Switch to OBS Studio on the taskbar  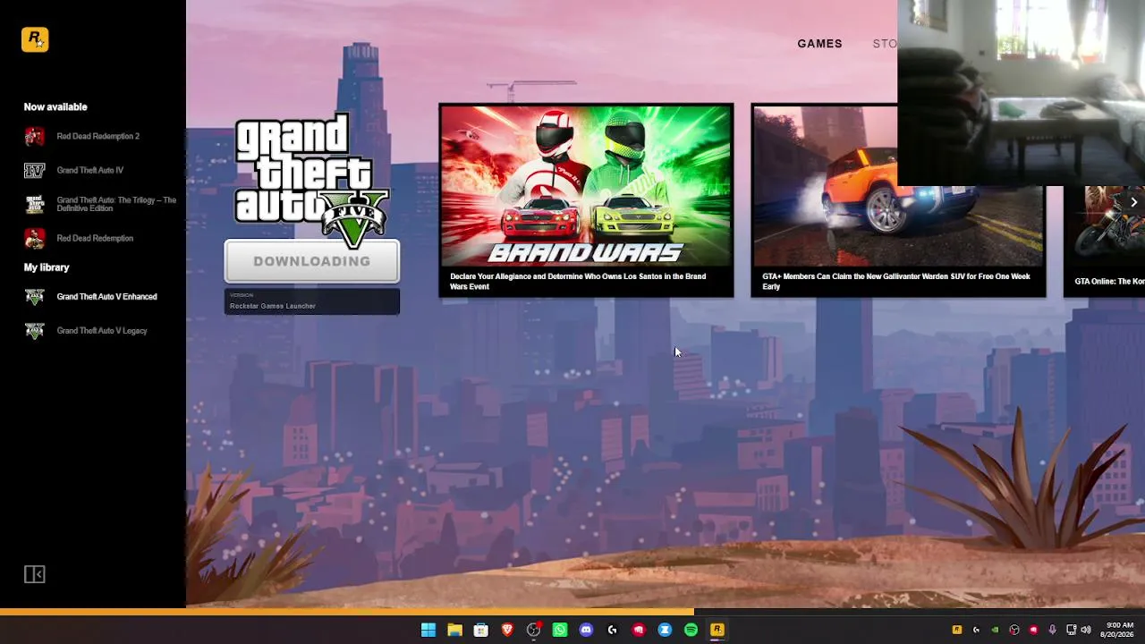[x=534, y=630]
